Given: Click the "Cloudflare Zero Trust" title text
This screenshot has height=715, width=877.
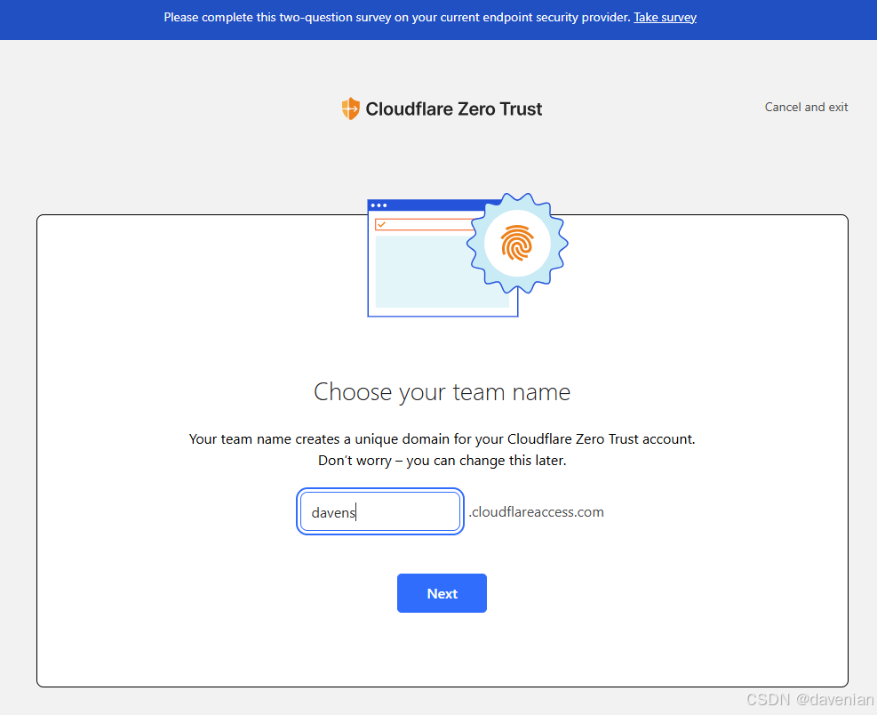Looking at the screenshot, I should click(x=453, y=108).
